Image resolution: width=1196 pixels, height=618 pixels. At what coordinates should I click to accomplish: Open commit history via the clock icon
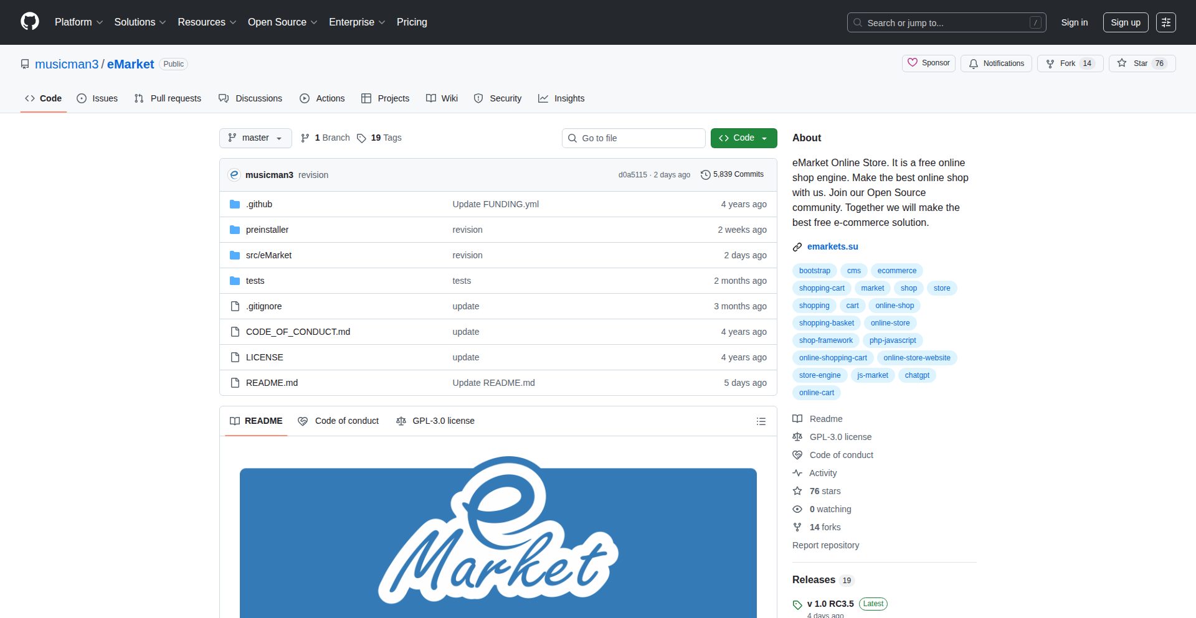click(x=705, y=174)
